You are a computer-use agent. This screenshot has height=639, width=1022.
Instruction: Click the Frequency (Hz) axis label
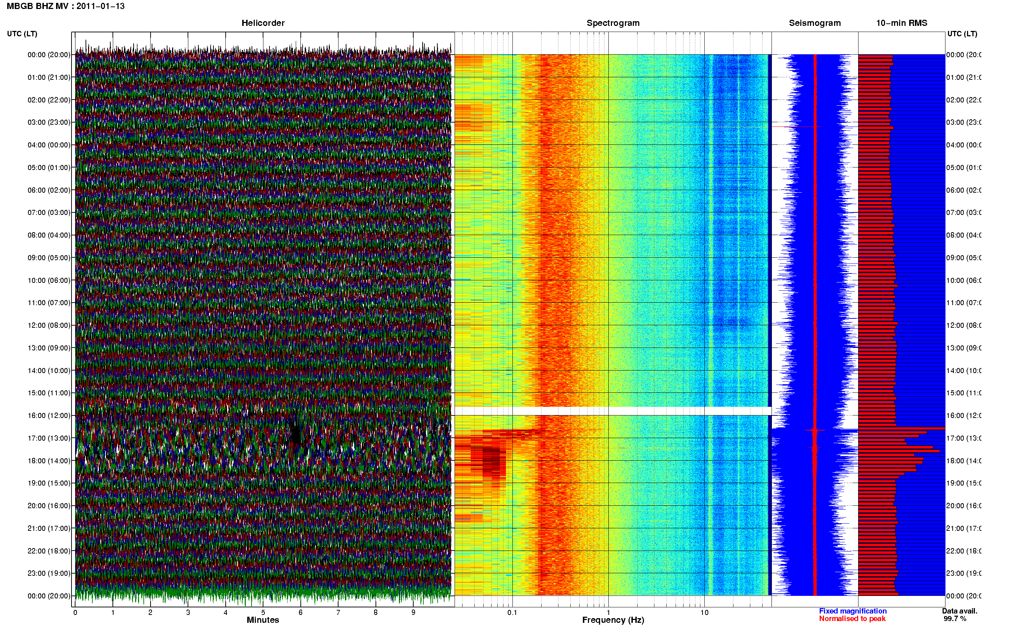[613, 620]
